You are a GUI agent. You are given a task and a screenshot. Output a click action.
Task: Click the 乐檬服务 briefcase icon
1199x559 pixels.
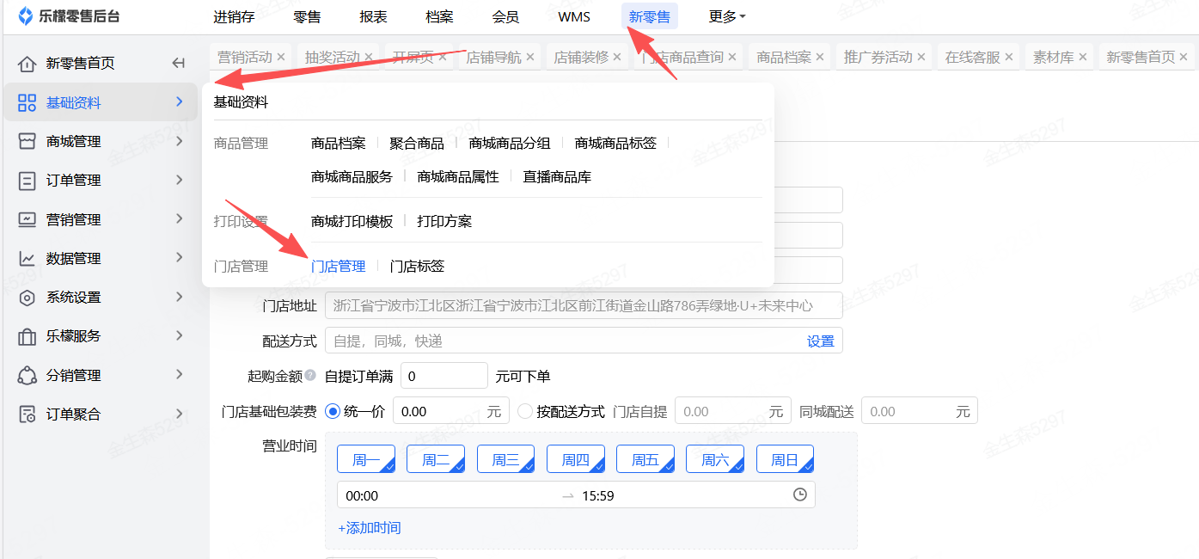point(28,336)
